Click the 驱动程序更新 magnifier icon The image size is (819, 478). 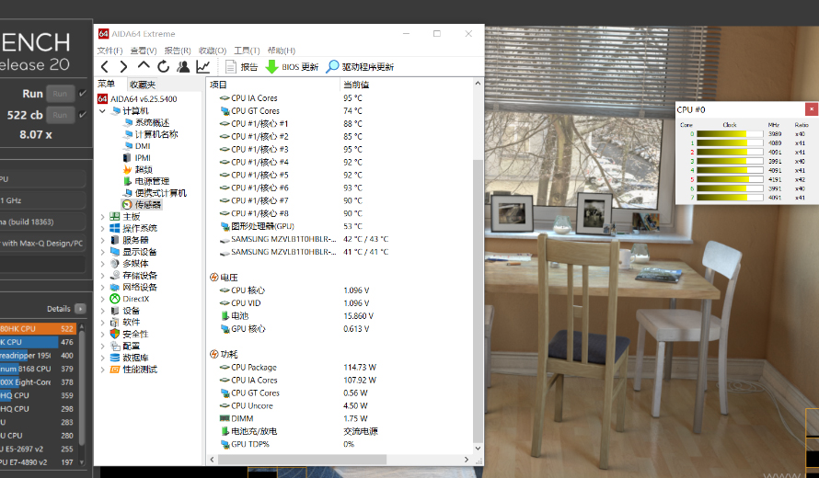332,67
